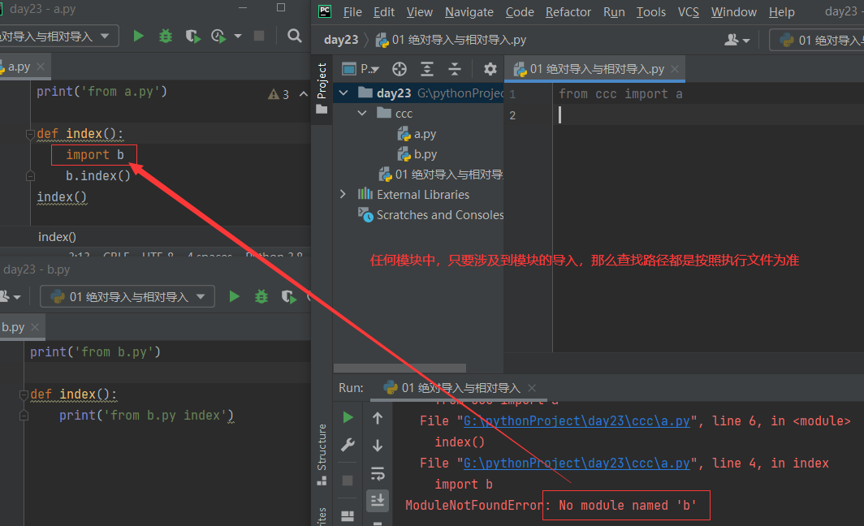Open the run configuration combo in the b.py window
The image size is (864, 526).
[x=127, y=297]
